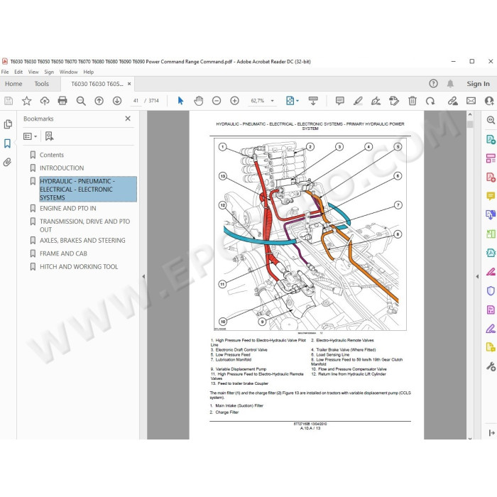
Task: Rotate the page with rotate icon
Action: (x=430, y=101)
